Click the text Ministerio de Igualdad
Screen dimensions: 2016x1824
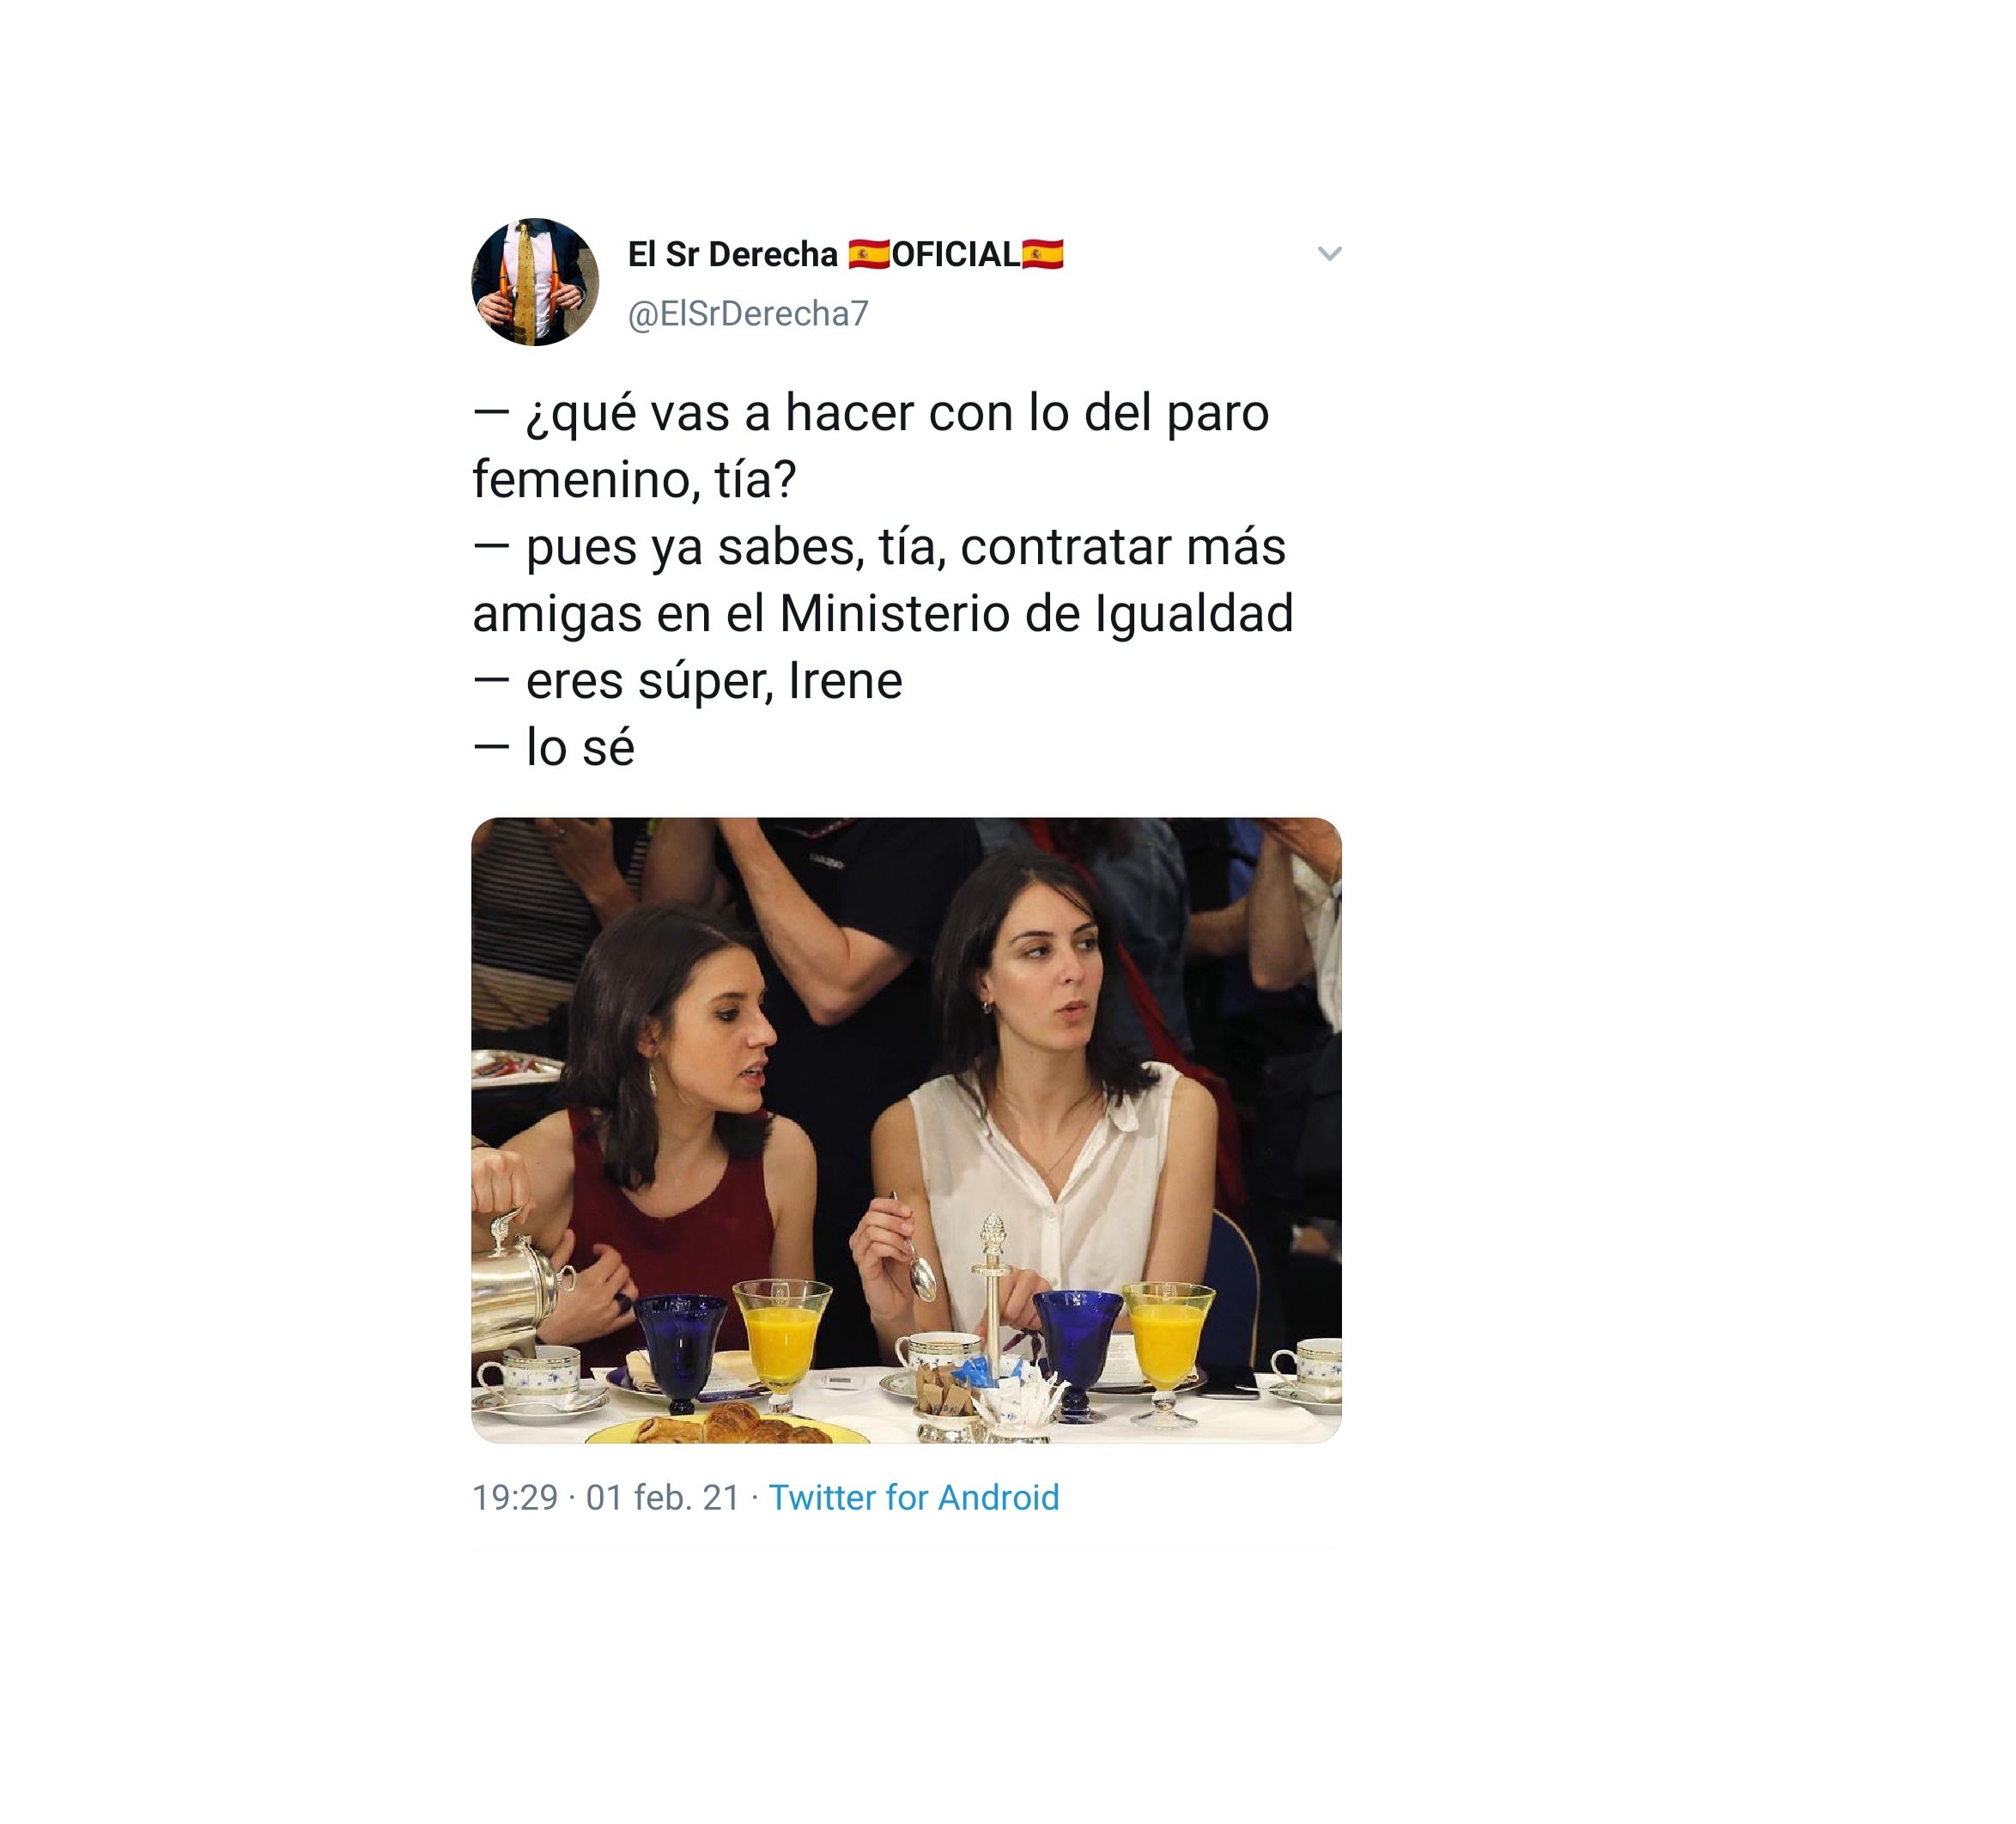click(x=1036, y=613)
